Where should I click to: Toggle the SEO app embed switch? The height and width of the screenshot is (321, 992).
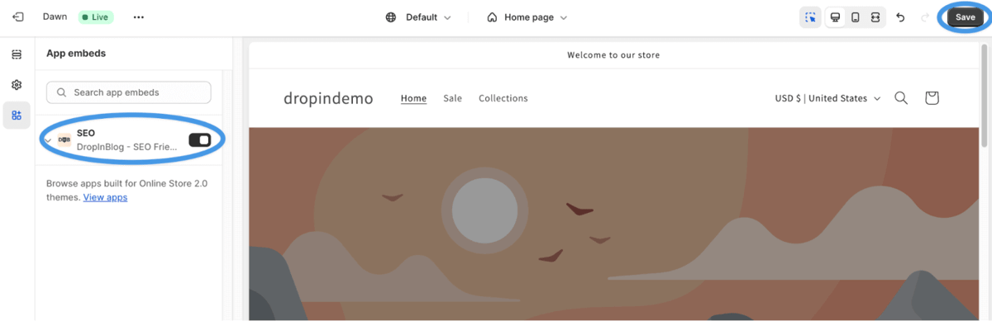coord(199,140)
